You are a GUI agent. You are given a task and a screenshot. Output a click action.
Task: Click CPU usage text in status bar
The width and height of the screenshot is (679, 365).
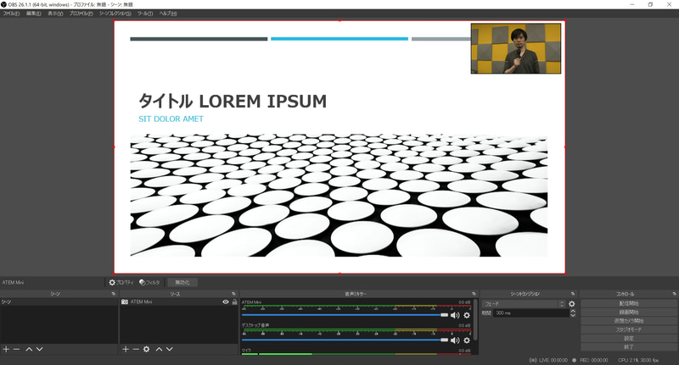tap(638, 360)
